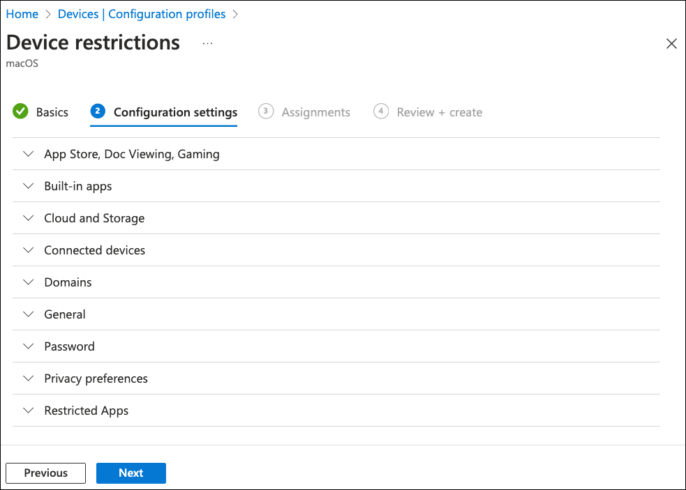Screen dimensions: 686x490
Task: Click the step 4 Review circle icon
Action: [x=380, y=112]
